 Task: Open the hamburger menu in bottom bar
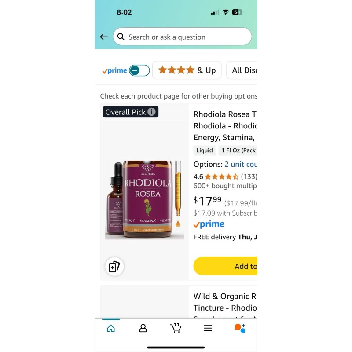tap(208, 328)
